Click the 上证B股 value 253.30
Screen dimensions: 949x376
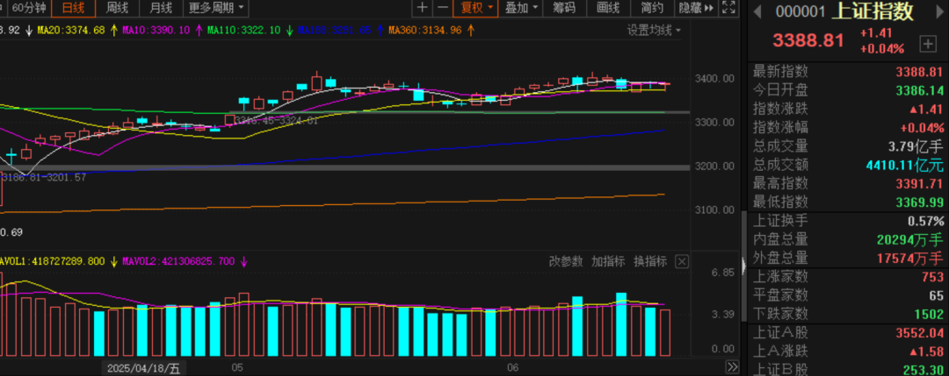click(x=924, y=369)
